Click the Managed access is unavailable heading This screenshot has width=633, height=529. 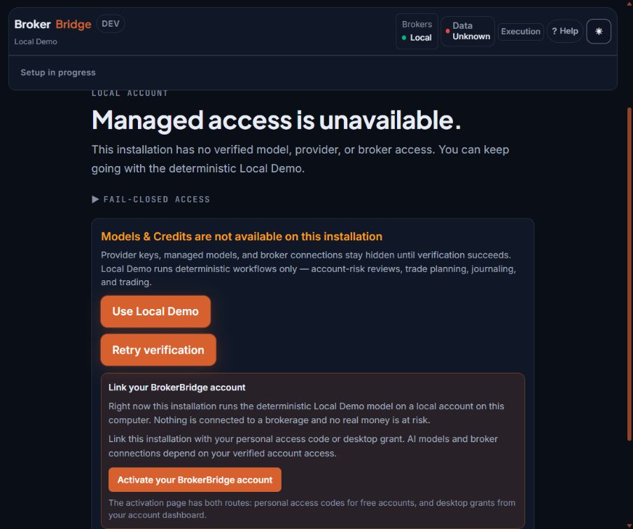(276, 120)
